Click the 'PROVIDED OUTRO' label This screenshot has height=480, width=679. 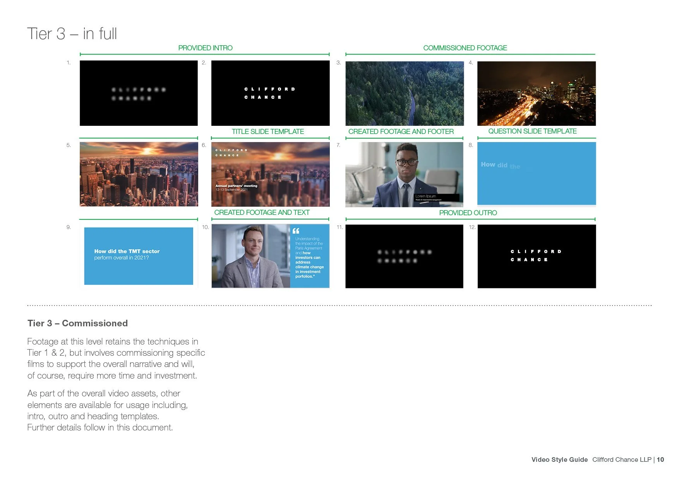click(468, 213)
